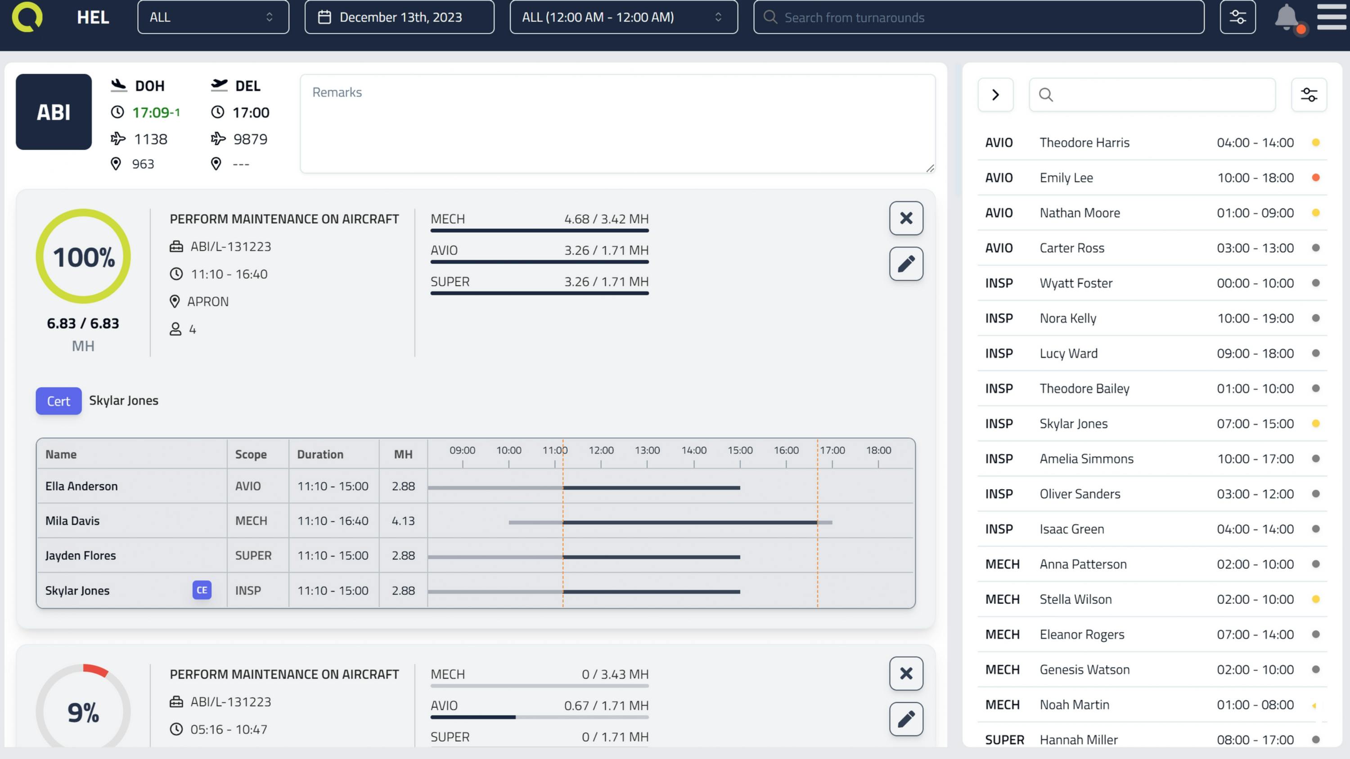Click the Cert button
The height and width of the screenshot is (759, 1350).
click(x=58, y=401)
